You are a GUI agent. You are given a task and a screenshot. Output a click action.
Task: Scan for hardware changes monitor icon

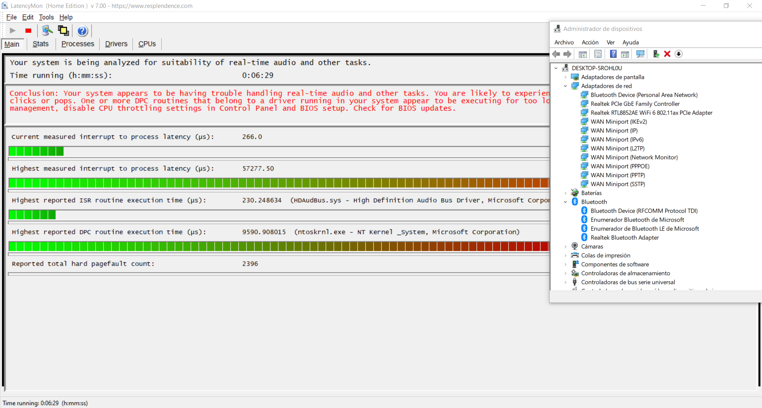[640, 54]
